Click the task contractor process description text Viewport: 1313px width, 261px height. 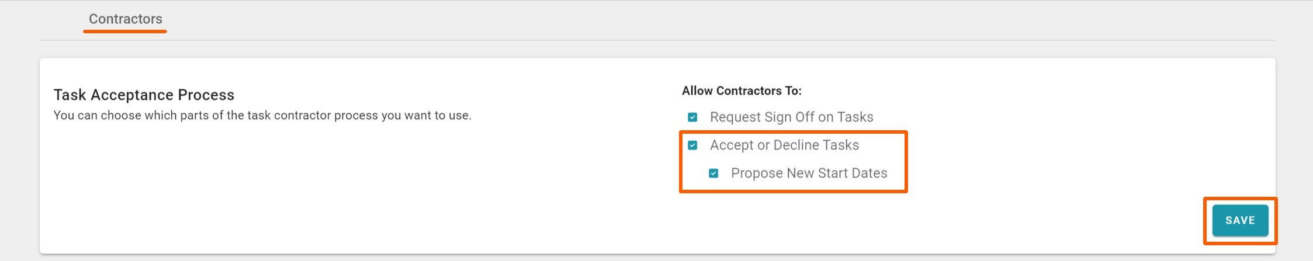point(262,116)
